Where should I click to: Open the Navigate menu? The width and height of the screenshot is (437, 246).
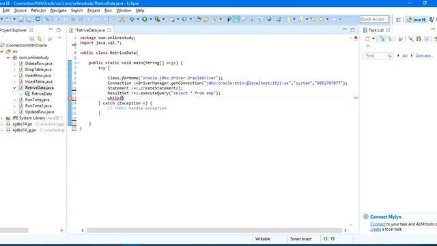coord(58,10)
